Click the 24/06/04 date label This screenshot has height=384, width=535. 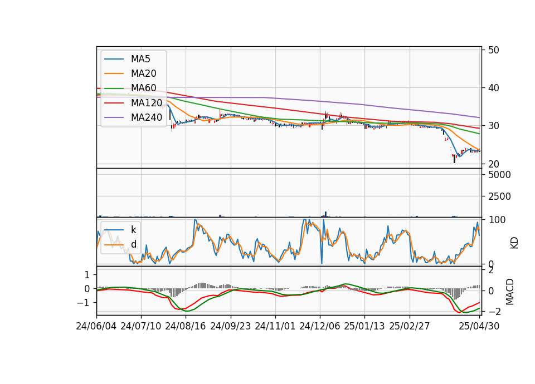coord(96,326)
